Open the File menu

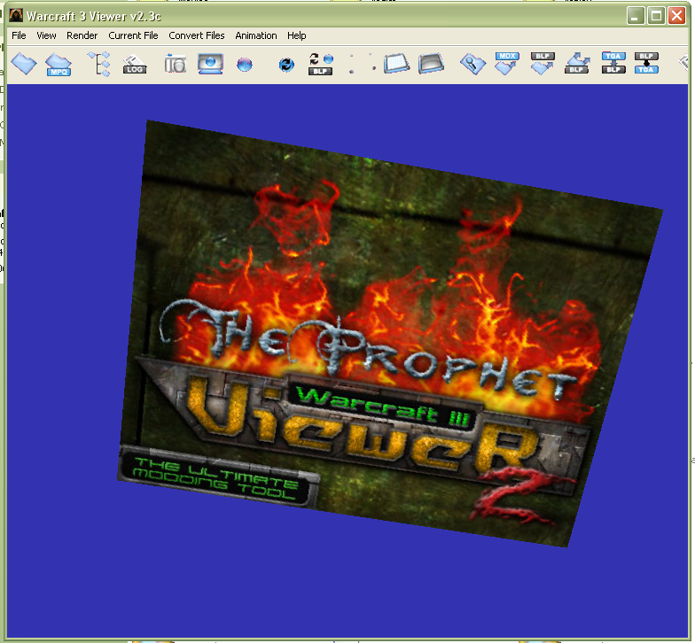[19, 35]
